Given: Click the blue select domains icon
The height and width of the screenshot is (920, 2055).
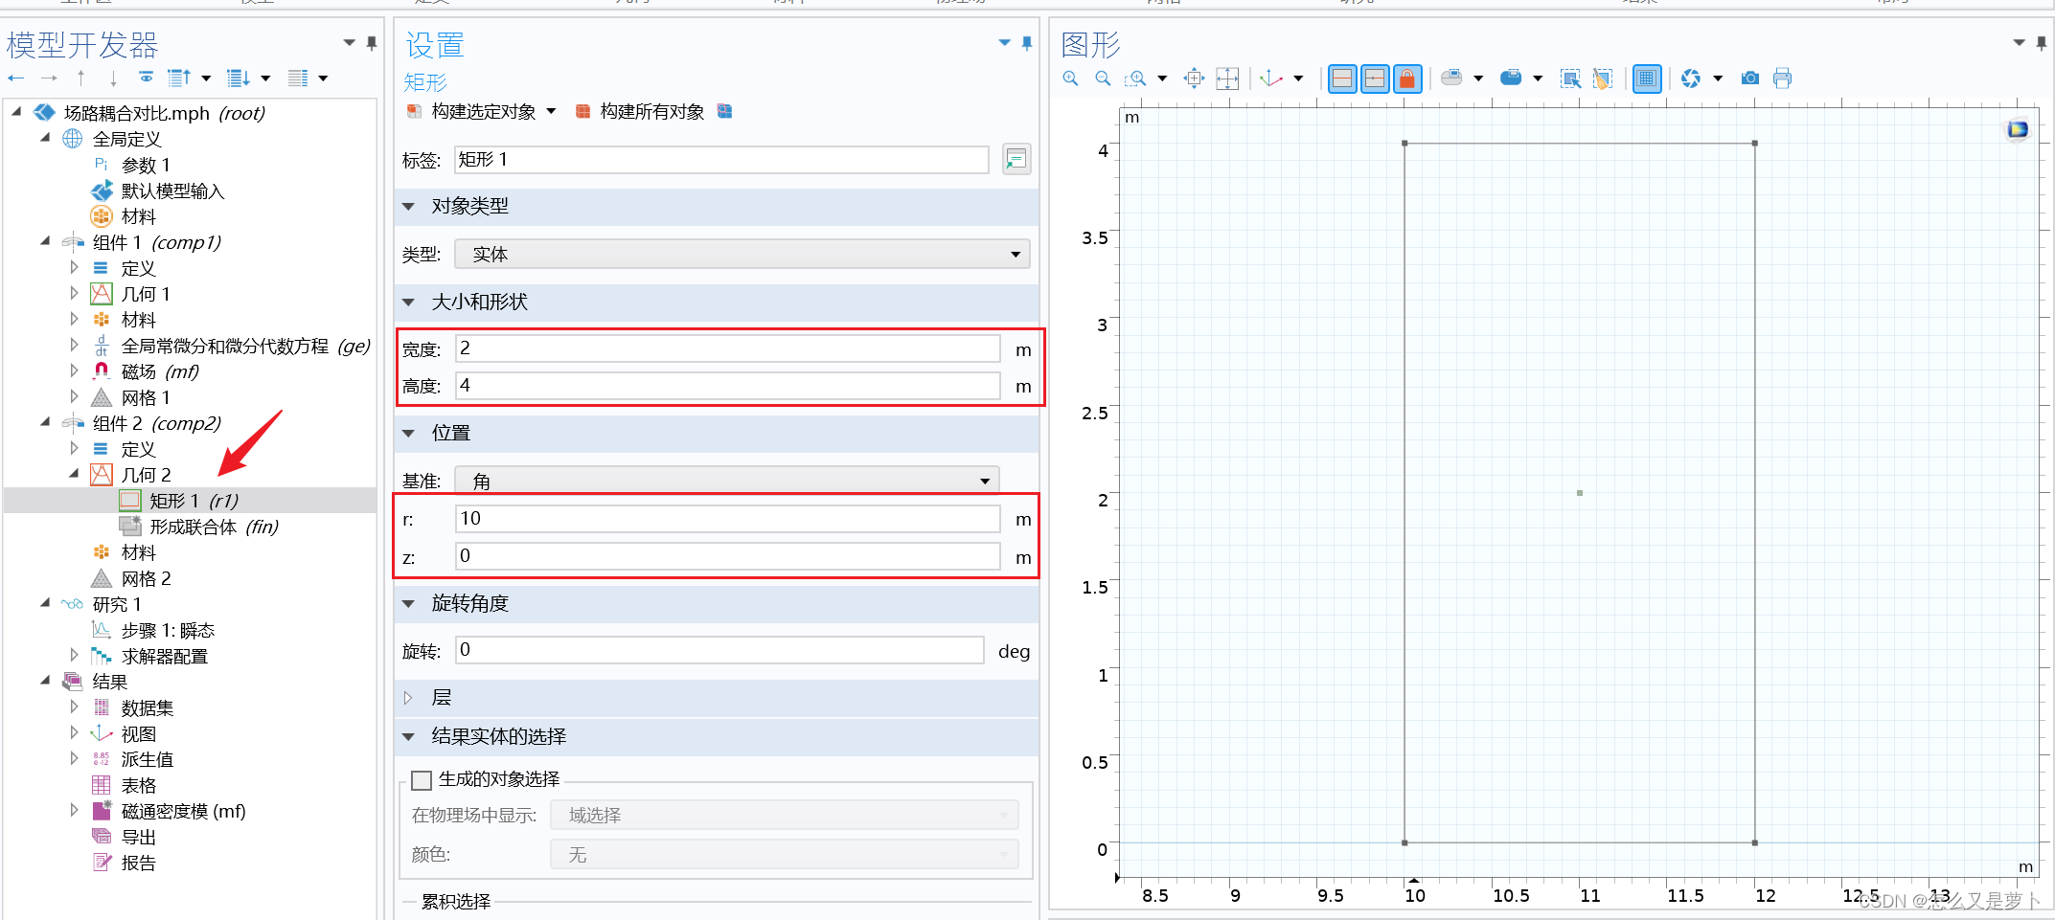Looking at the screenshot, I should coord(1511,79).
